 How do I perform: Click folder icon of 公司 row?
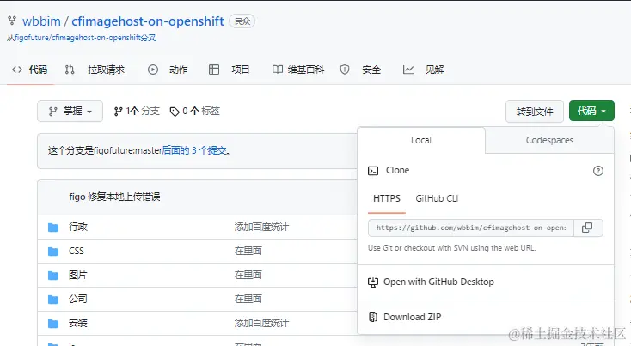pyautogui.click(x=53, y=300)
